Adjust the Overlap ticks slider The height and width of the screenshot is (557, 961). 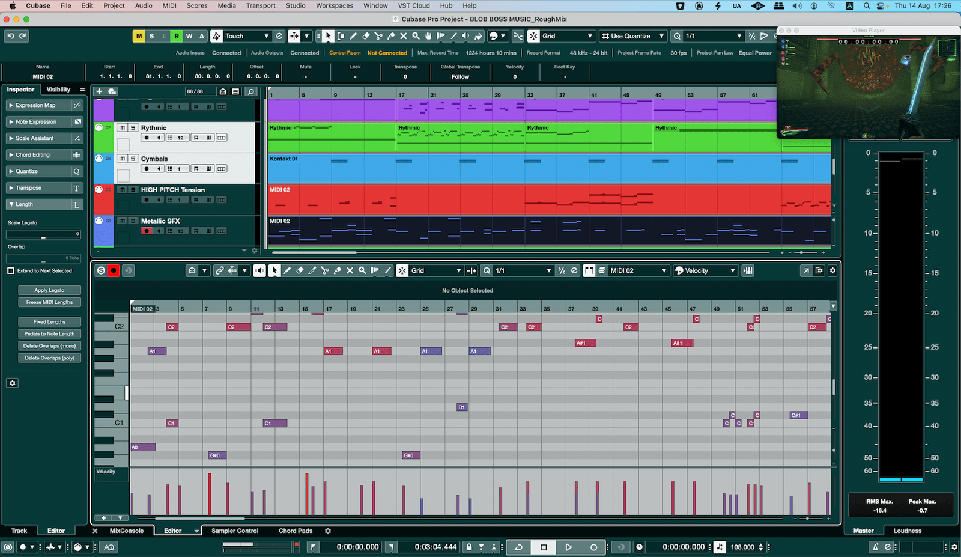(43, 258)
